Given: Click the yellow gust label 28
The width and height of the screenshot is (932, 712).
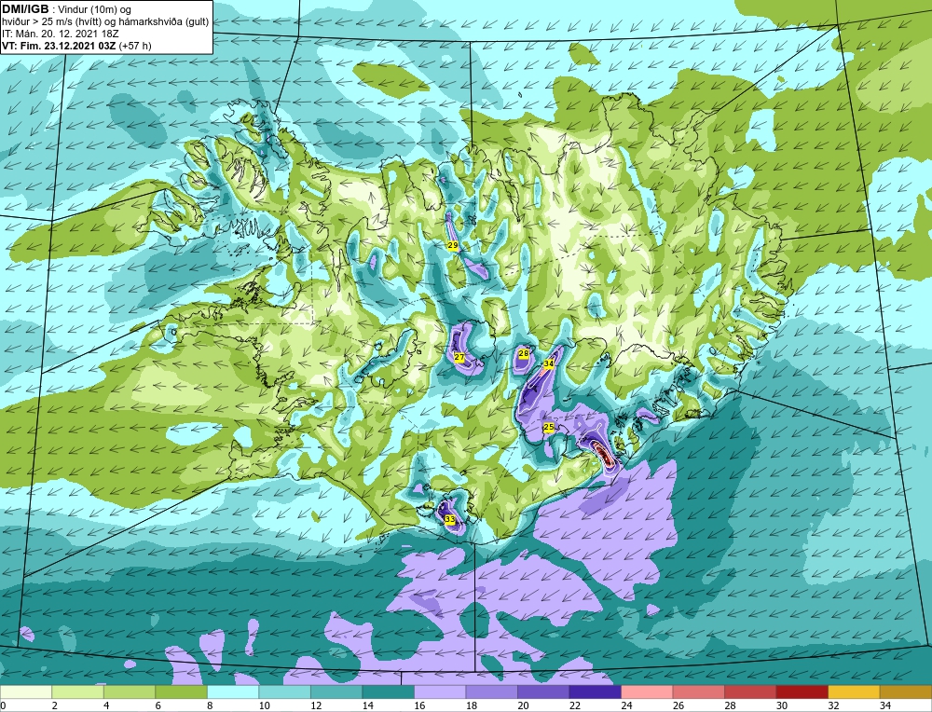Looking at the screenshot, I should click(524, 353).
